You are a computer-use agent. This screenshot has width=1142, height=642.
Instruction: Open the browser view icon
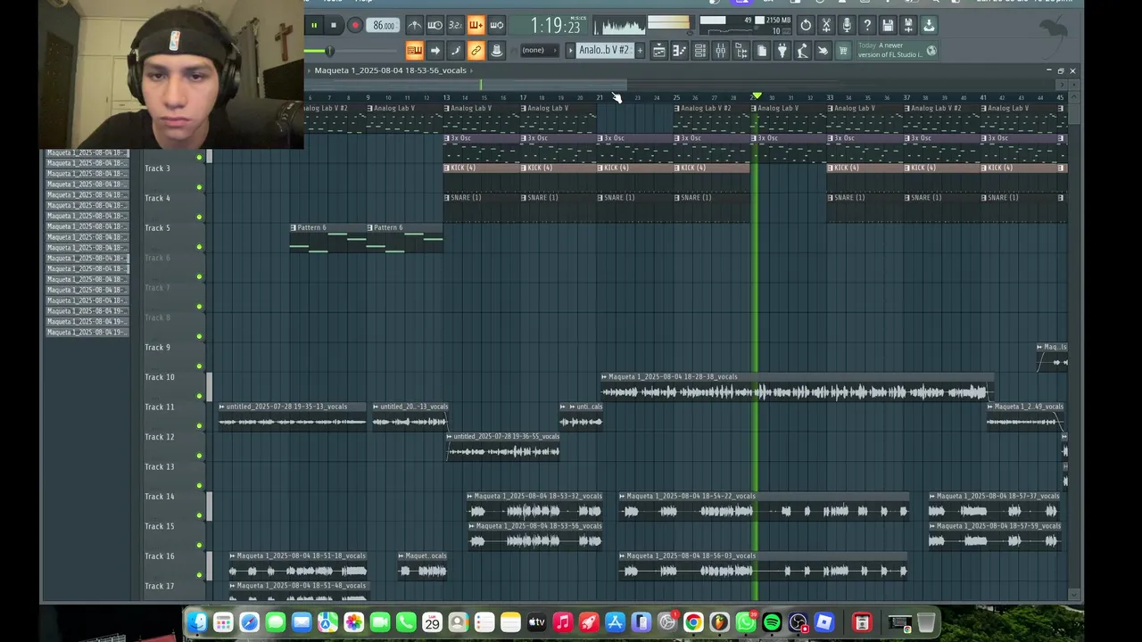(x=741, y=51)
